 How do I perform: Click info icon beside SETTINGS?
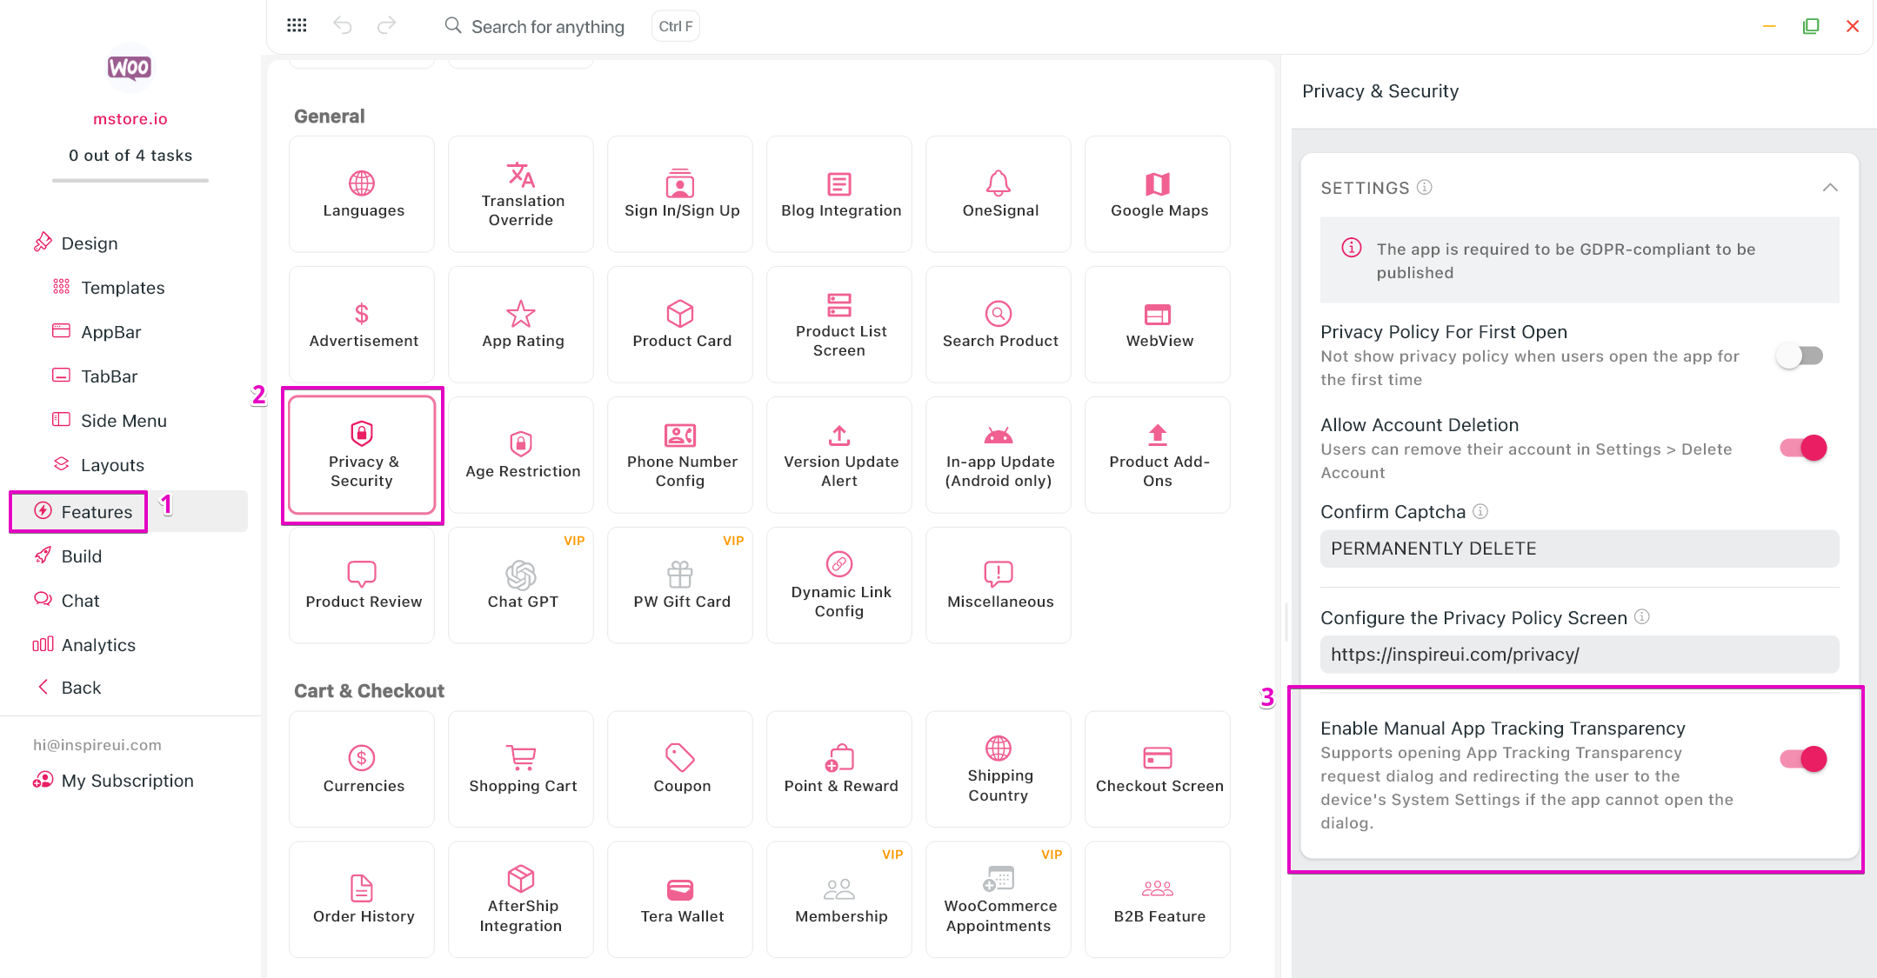click(1425, 187)
